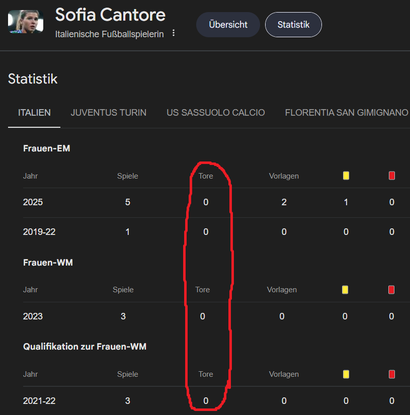Open the Übersicht view
This screenshot has height=415, width=410.
[x=228, y=25]
